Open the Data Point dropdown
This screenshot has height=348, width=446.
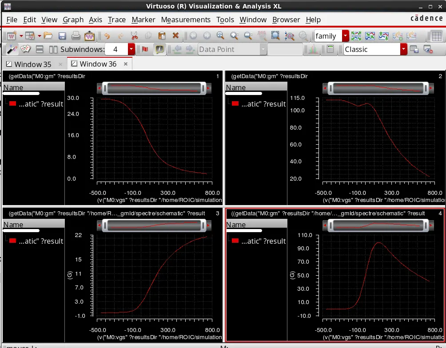pos(263,49)
